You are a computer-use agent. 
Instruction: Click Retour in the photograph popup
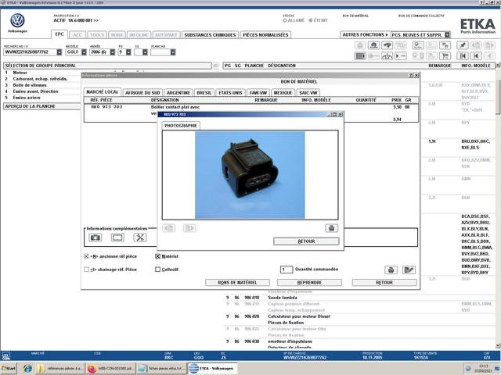click(306, 241)
